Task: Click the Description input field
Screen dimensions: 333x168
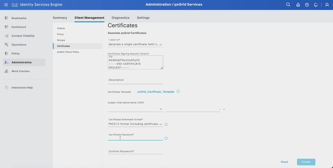Action: point(135,80)
